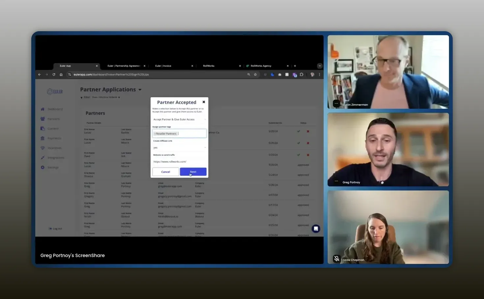Remove the Reseller Partners tag
The image size is (484, 299).
tap(155, 134)
